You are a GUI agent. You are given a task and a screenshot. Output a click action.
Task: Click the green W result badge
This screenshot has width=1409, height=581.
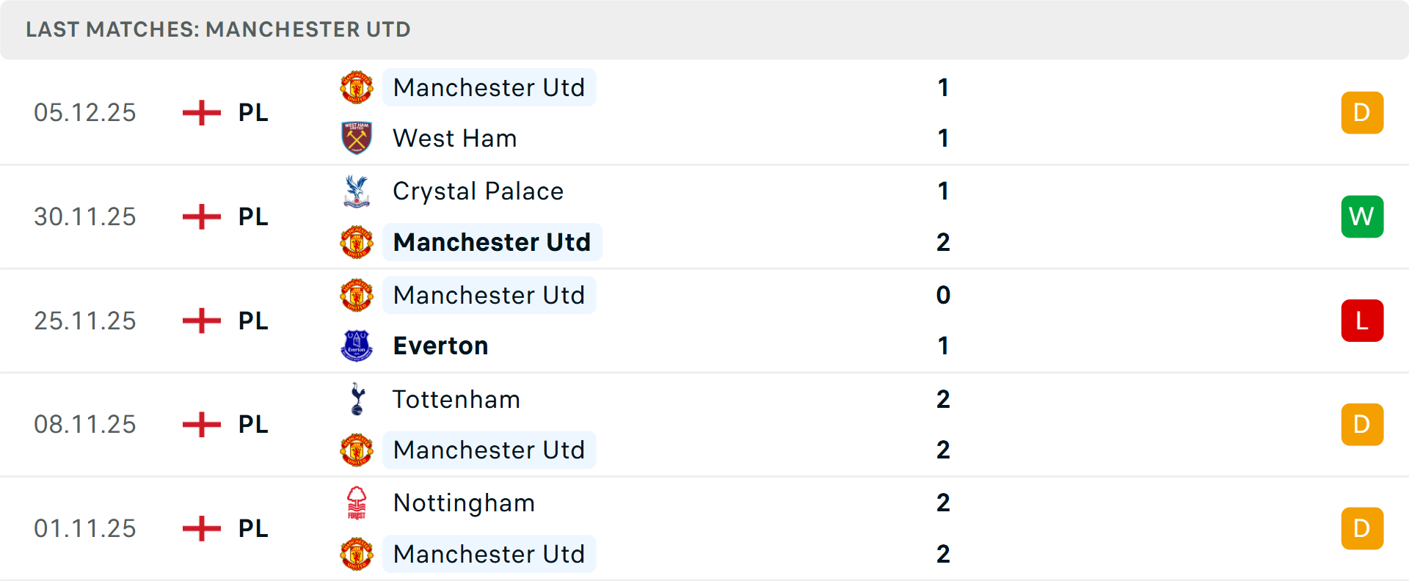[x=1362, y=216]
